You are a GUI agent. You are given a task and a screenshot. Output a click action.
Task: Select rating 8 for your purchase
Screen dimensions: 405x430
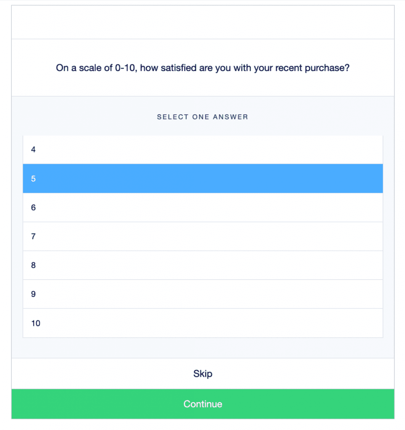coord(203,265)
